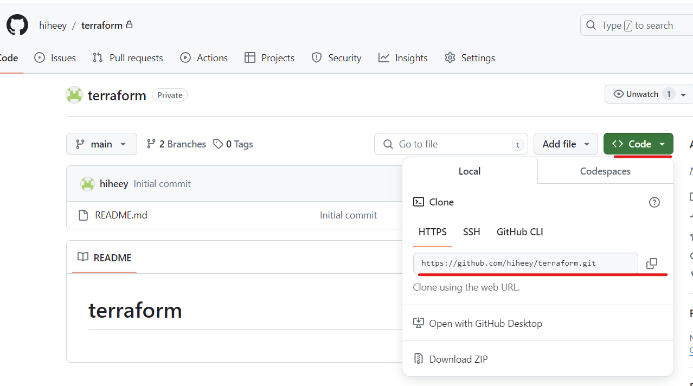The width and height of the screenshot is (693, 386).
Task: Select the README tab in file viewer
Action: point(104,258)
